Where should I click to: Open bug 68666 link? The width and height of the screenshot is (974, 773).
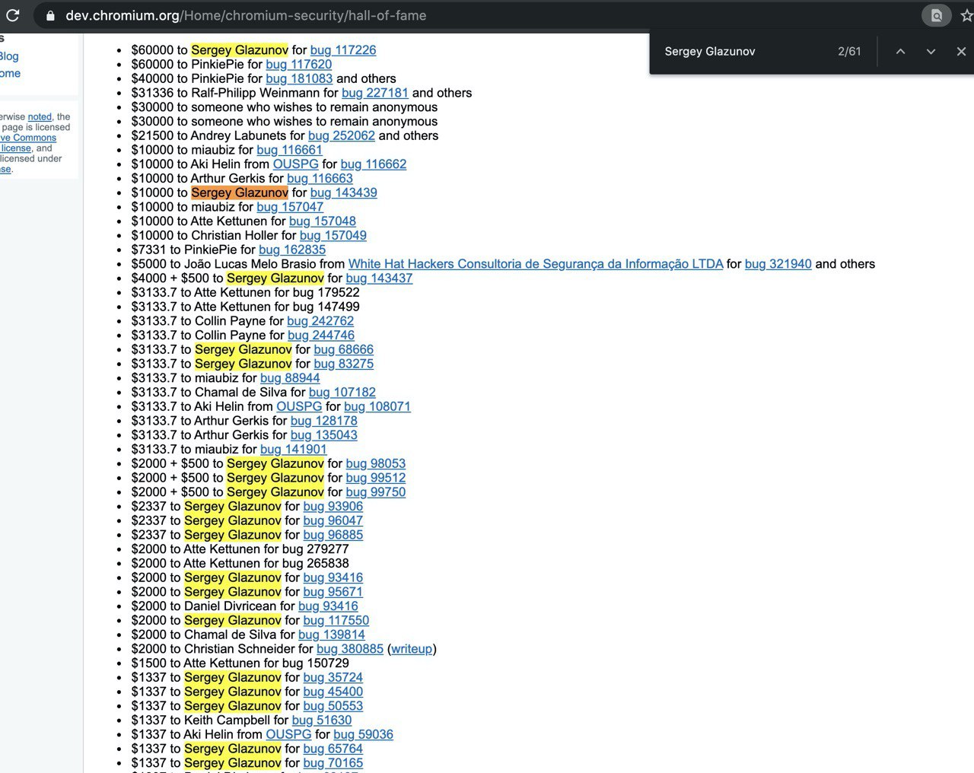pyautogui.click(x=344, y=350)
